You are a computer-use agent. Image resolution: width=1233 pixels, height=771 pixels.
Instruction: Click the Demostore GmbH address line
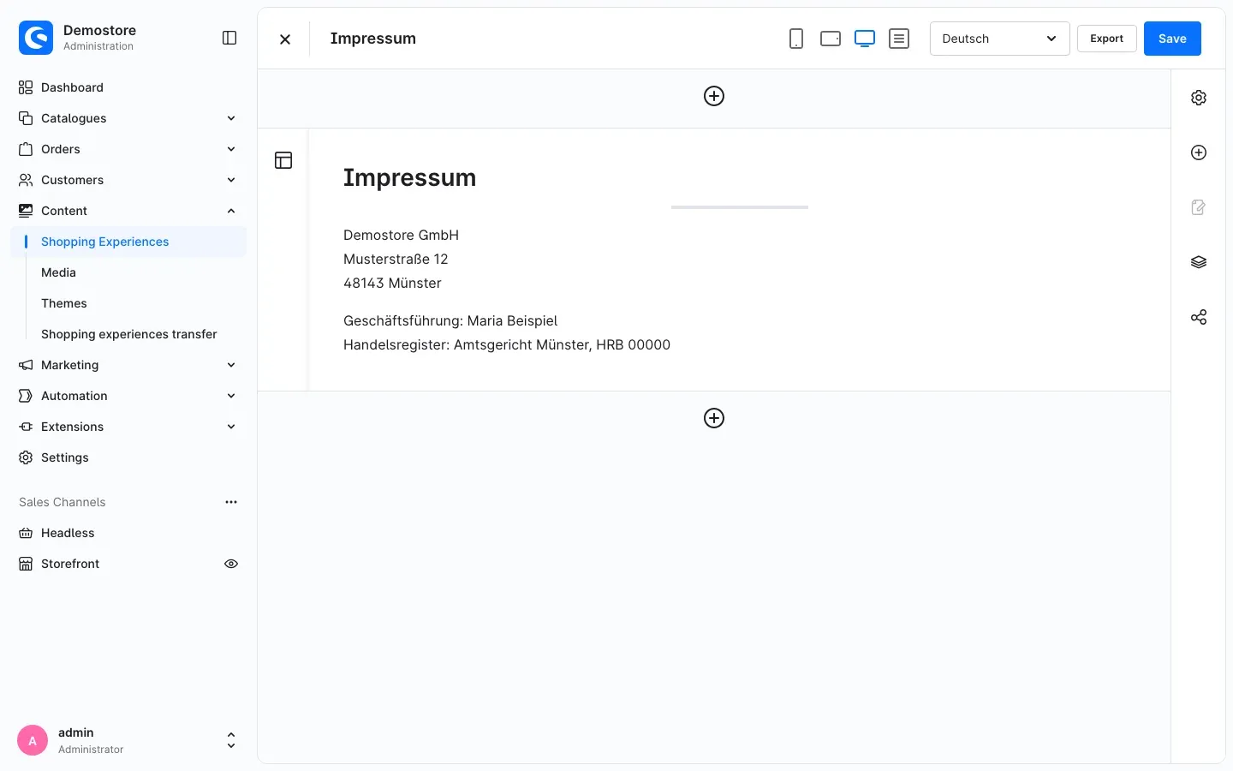401,235
